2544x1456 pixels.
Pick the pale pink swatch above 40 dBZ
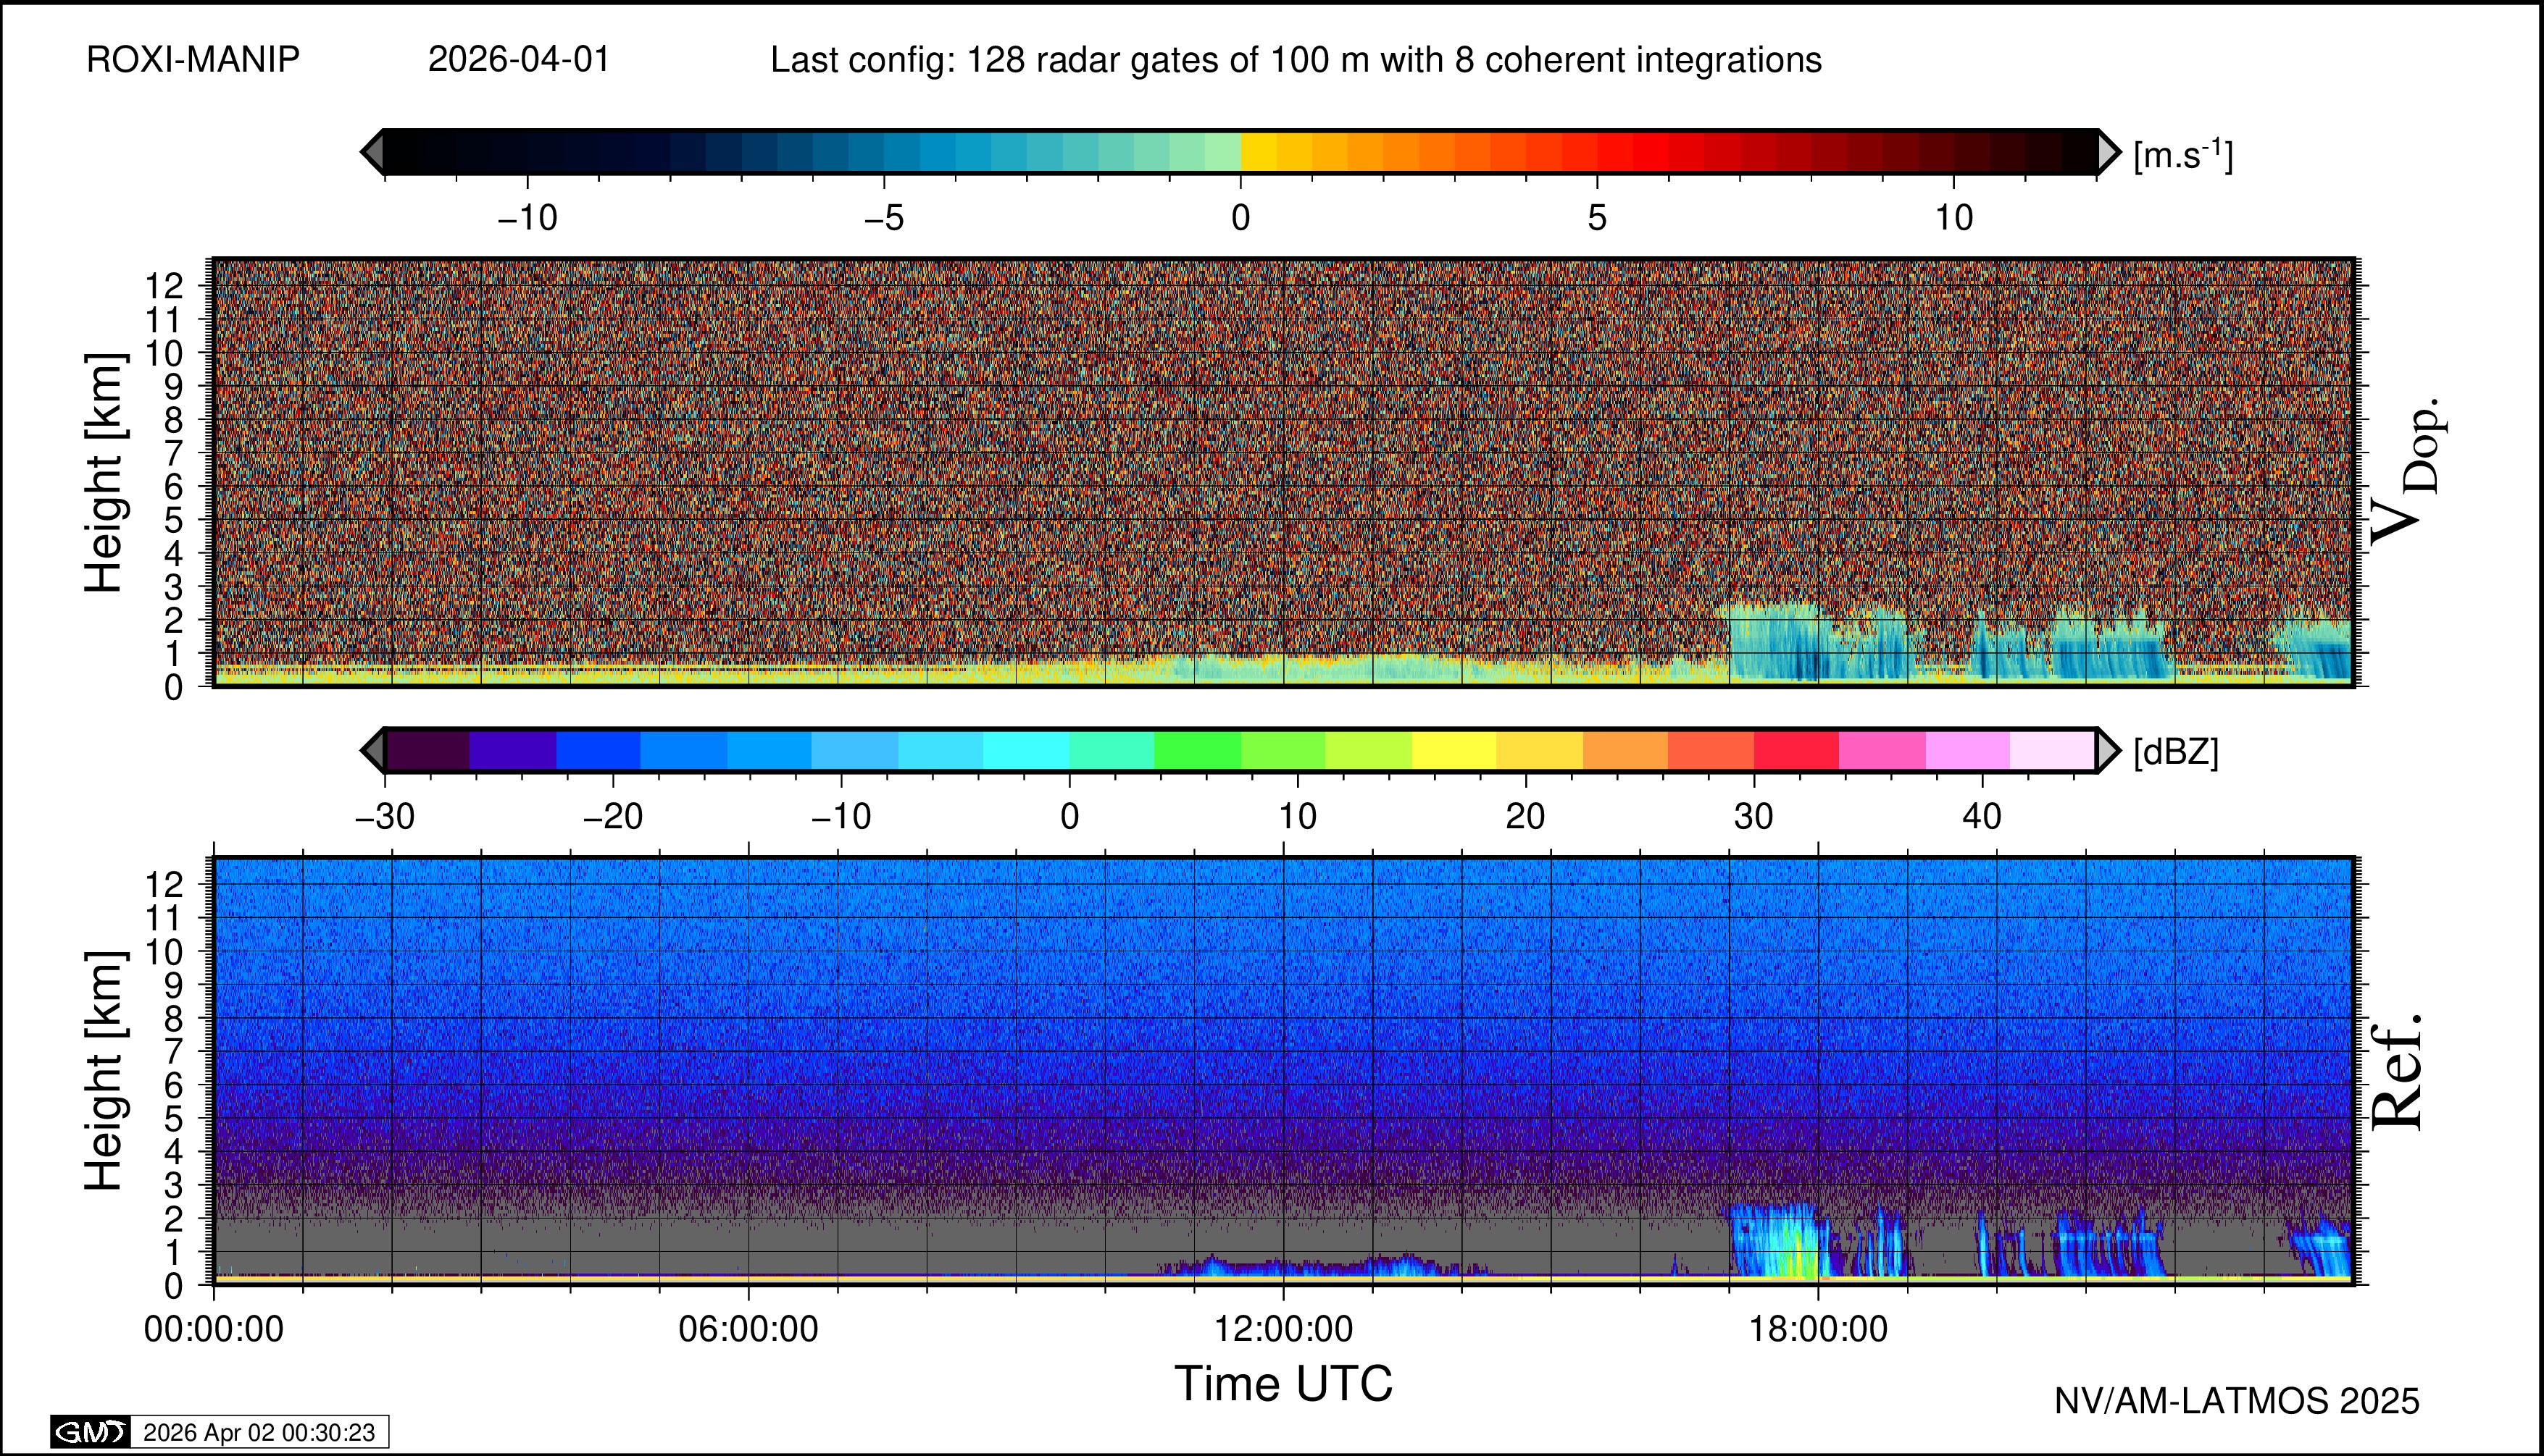click(2051, 750)
